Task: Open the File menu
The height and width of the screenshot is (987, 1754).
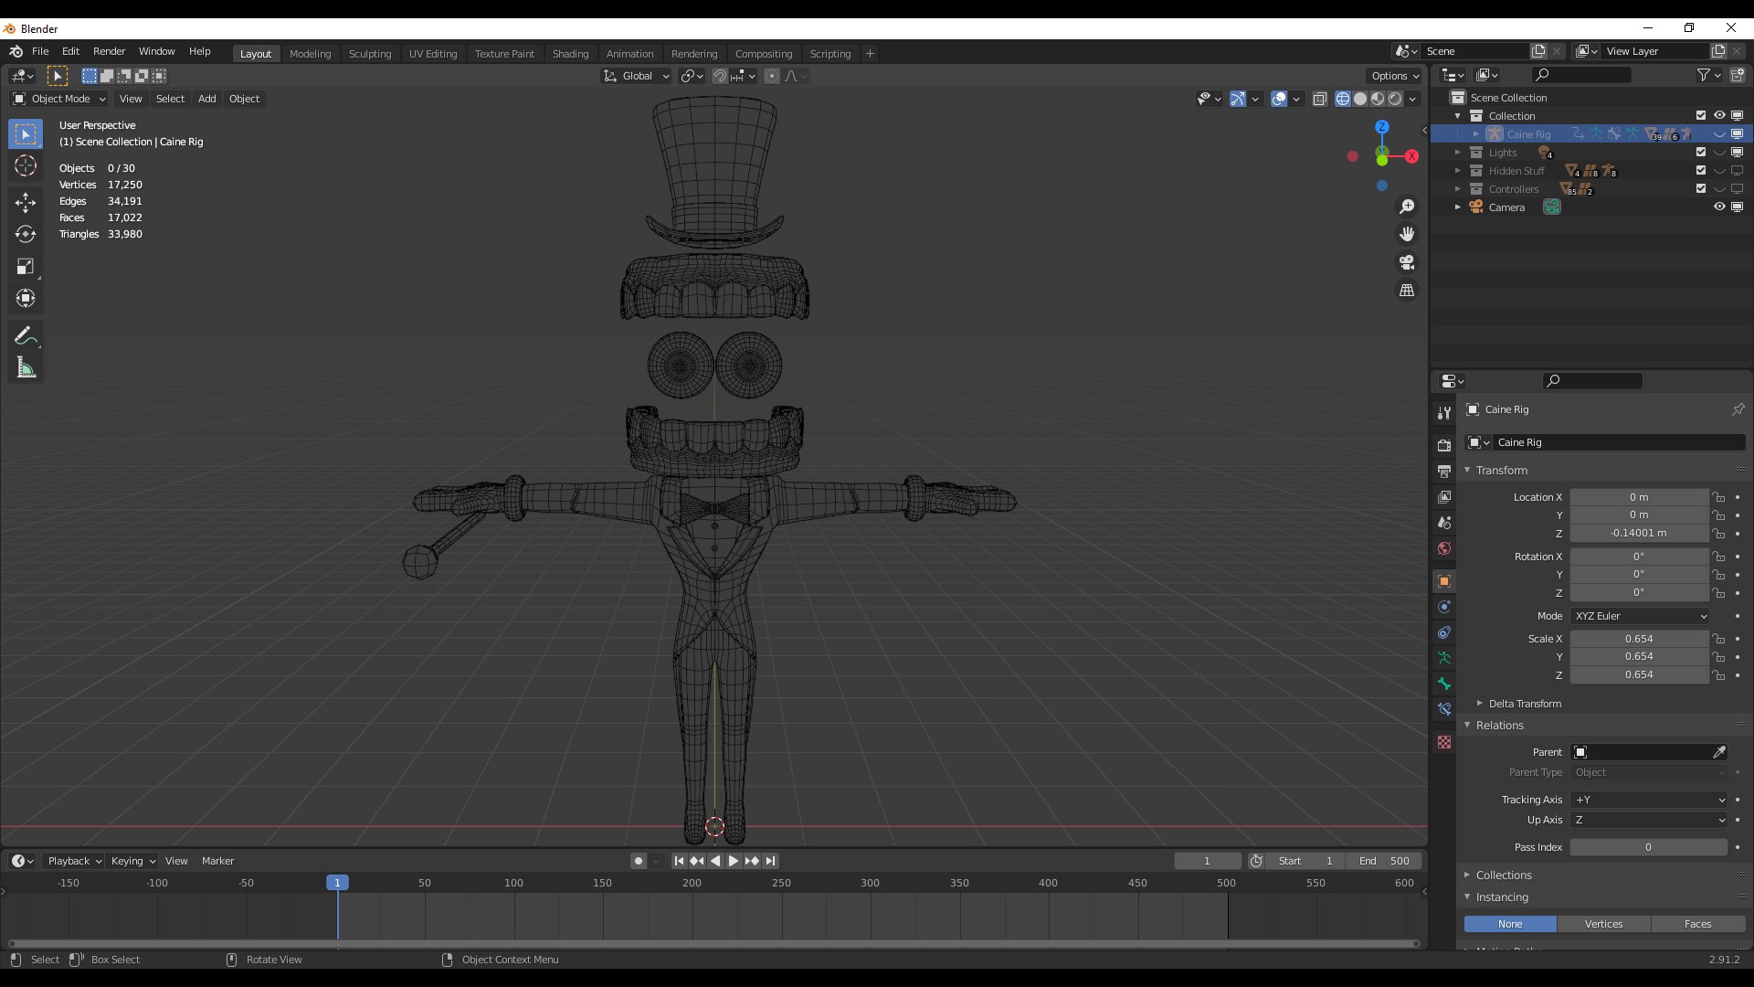Action: point(40,51)
